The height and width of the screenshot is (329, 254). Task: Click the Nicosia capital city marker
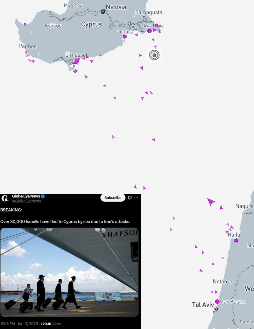(103, 11)
